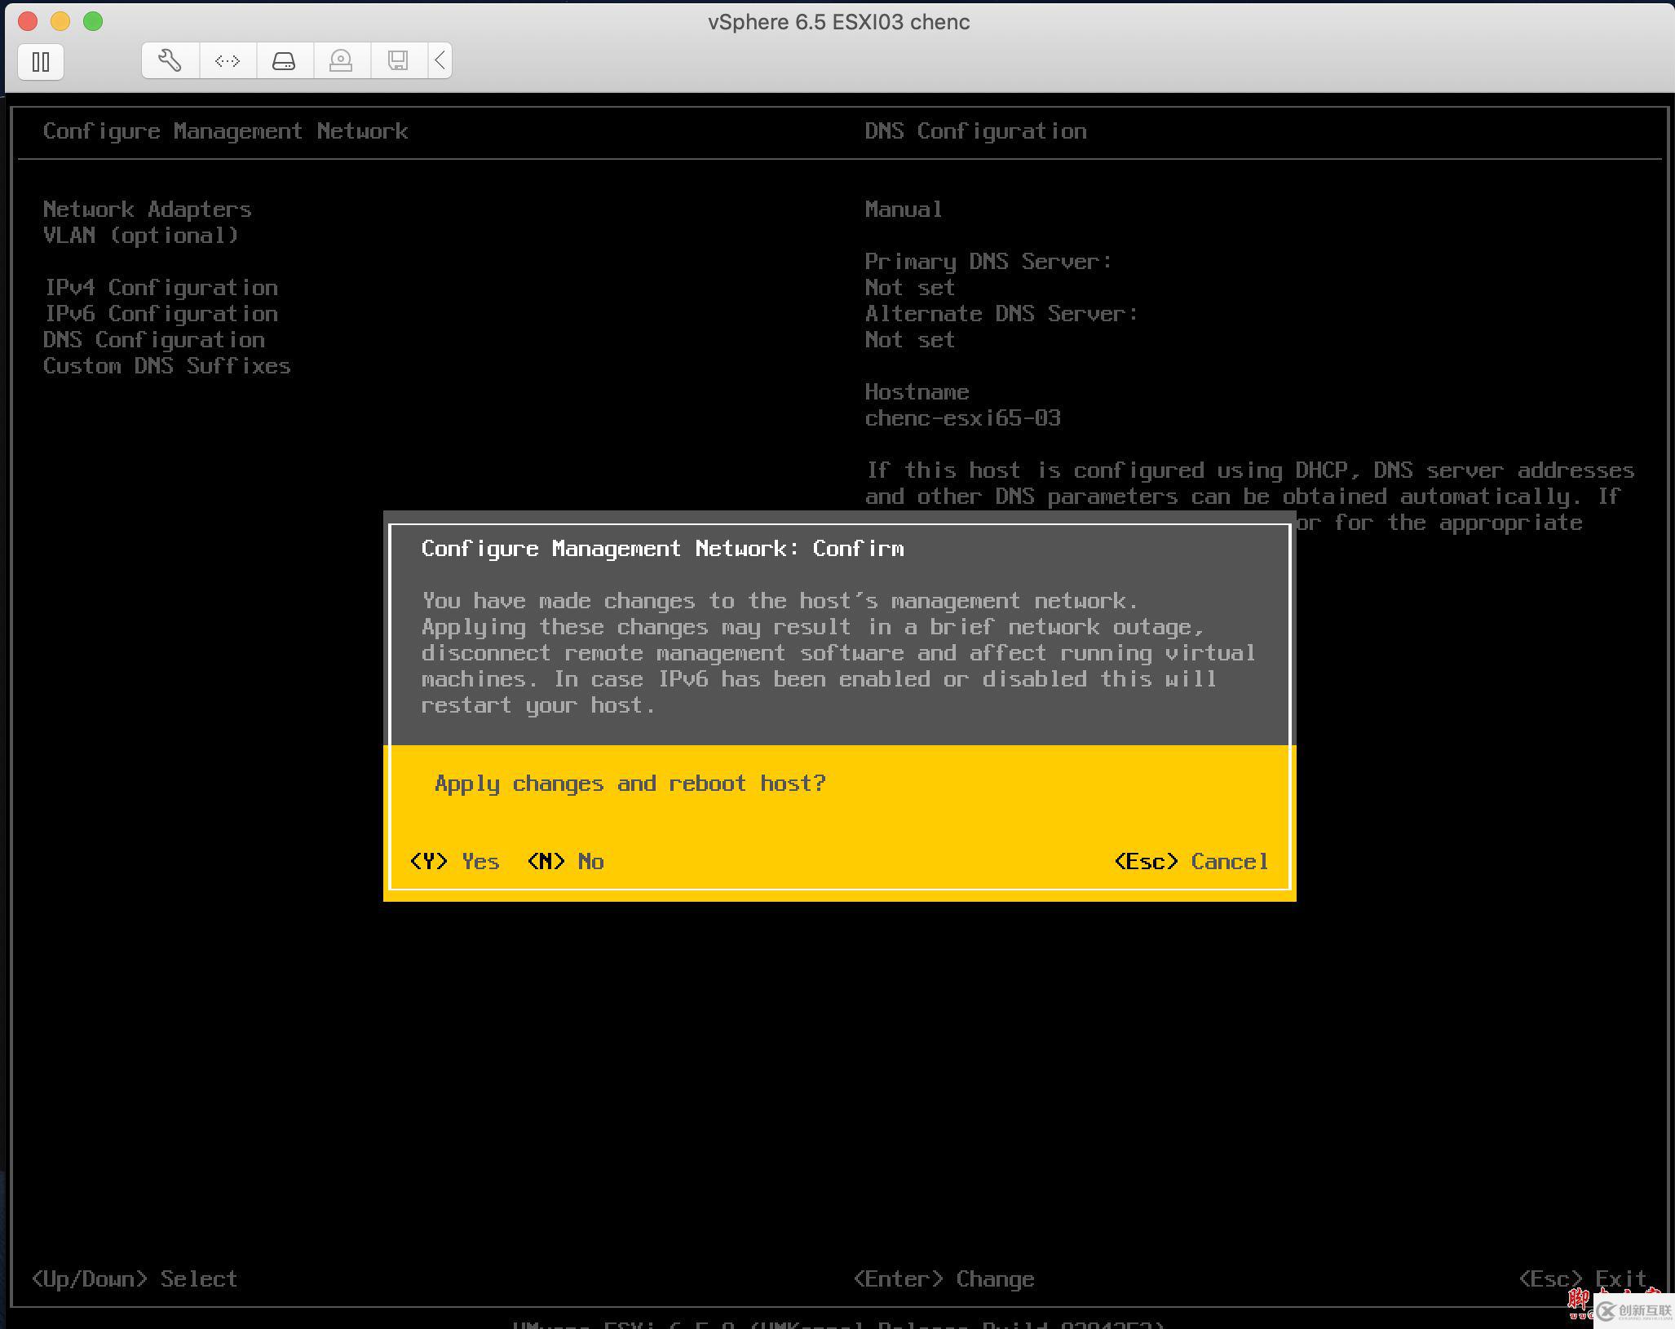Select Custom DNS Suffixes option
This screenshot has width=1675, height=1329.
point(166,365)
